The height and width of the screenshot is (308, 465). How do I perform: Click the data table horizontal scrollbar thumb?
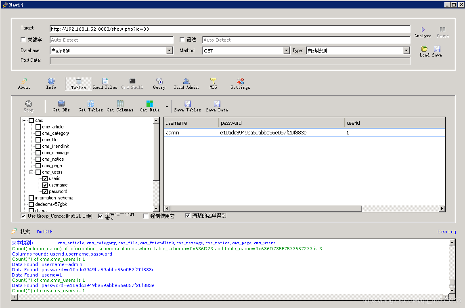point(266,208)
